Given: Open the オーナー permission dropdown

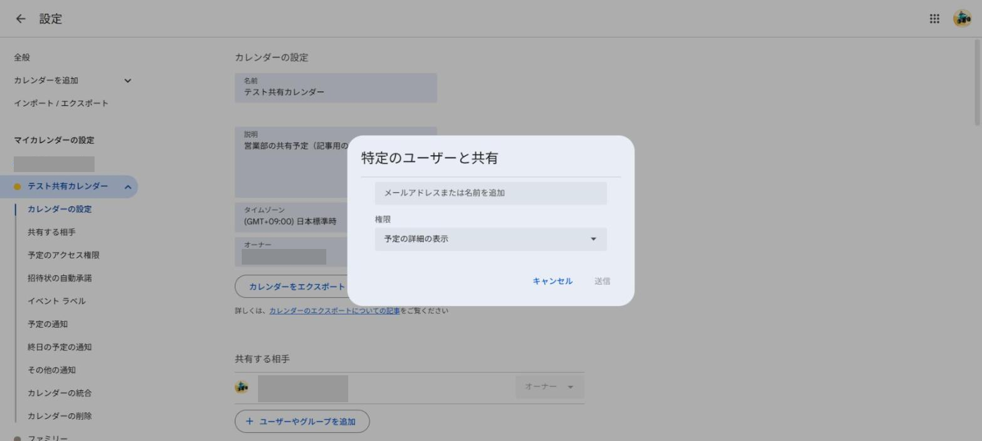Looking at the screenshot, I should coord(550,387).
